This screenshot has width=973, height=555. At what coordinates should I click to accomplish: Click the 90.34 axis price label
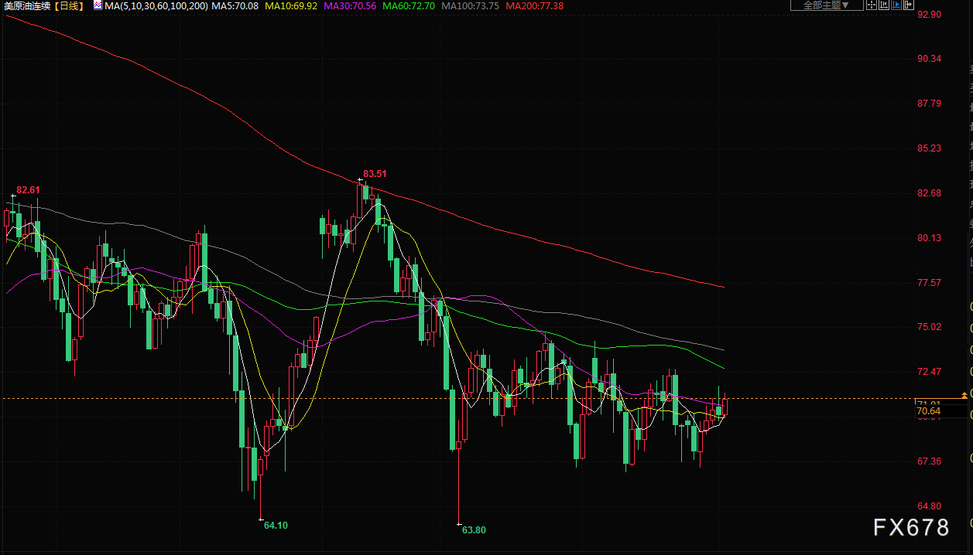pyautogui.click(x=928, y=59)
